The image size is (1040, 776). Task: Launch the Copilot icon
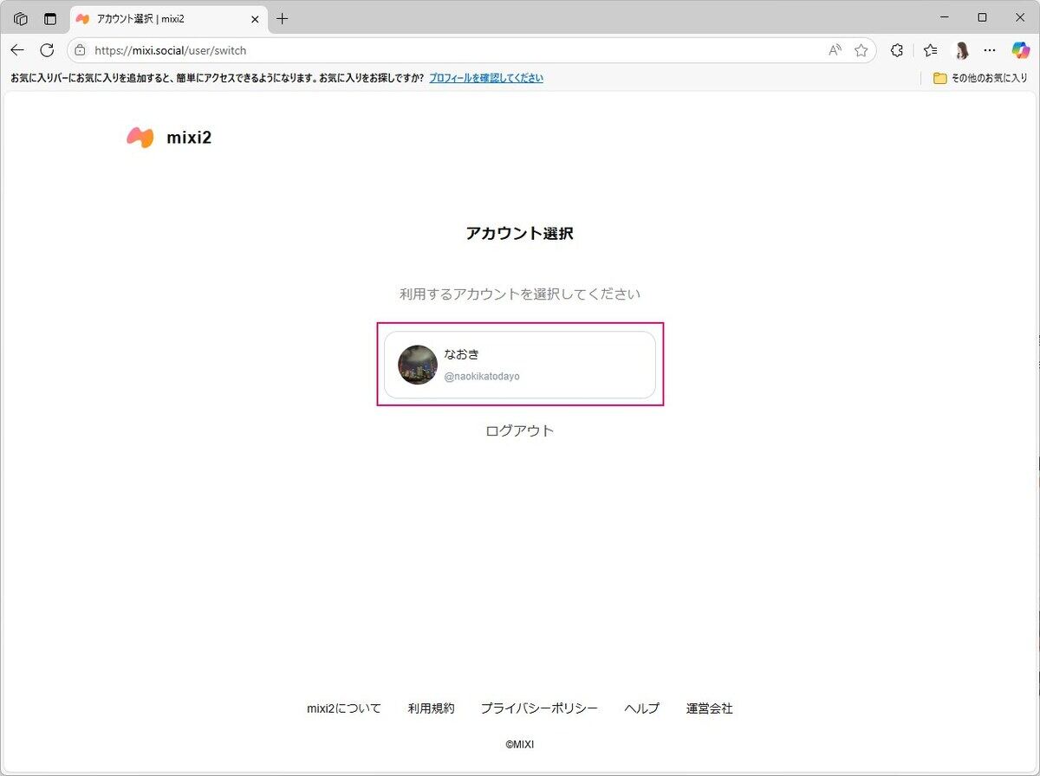pos(1021,50)
